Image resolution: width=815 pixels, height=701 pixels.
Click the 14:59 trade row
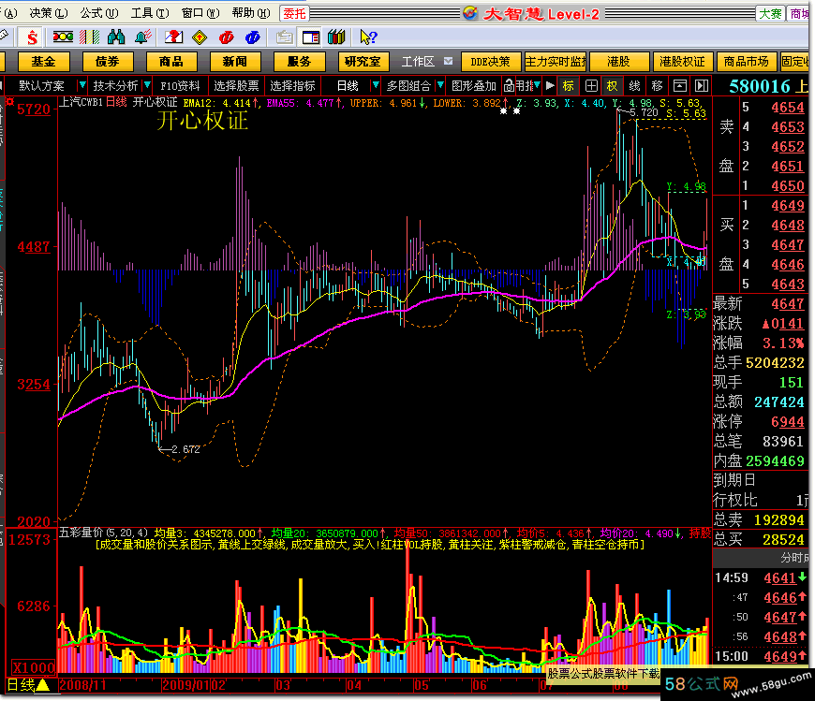pyautogui.click(x=761, y=577)
